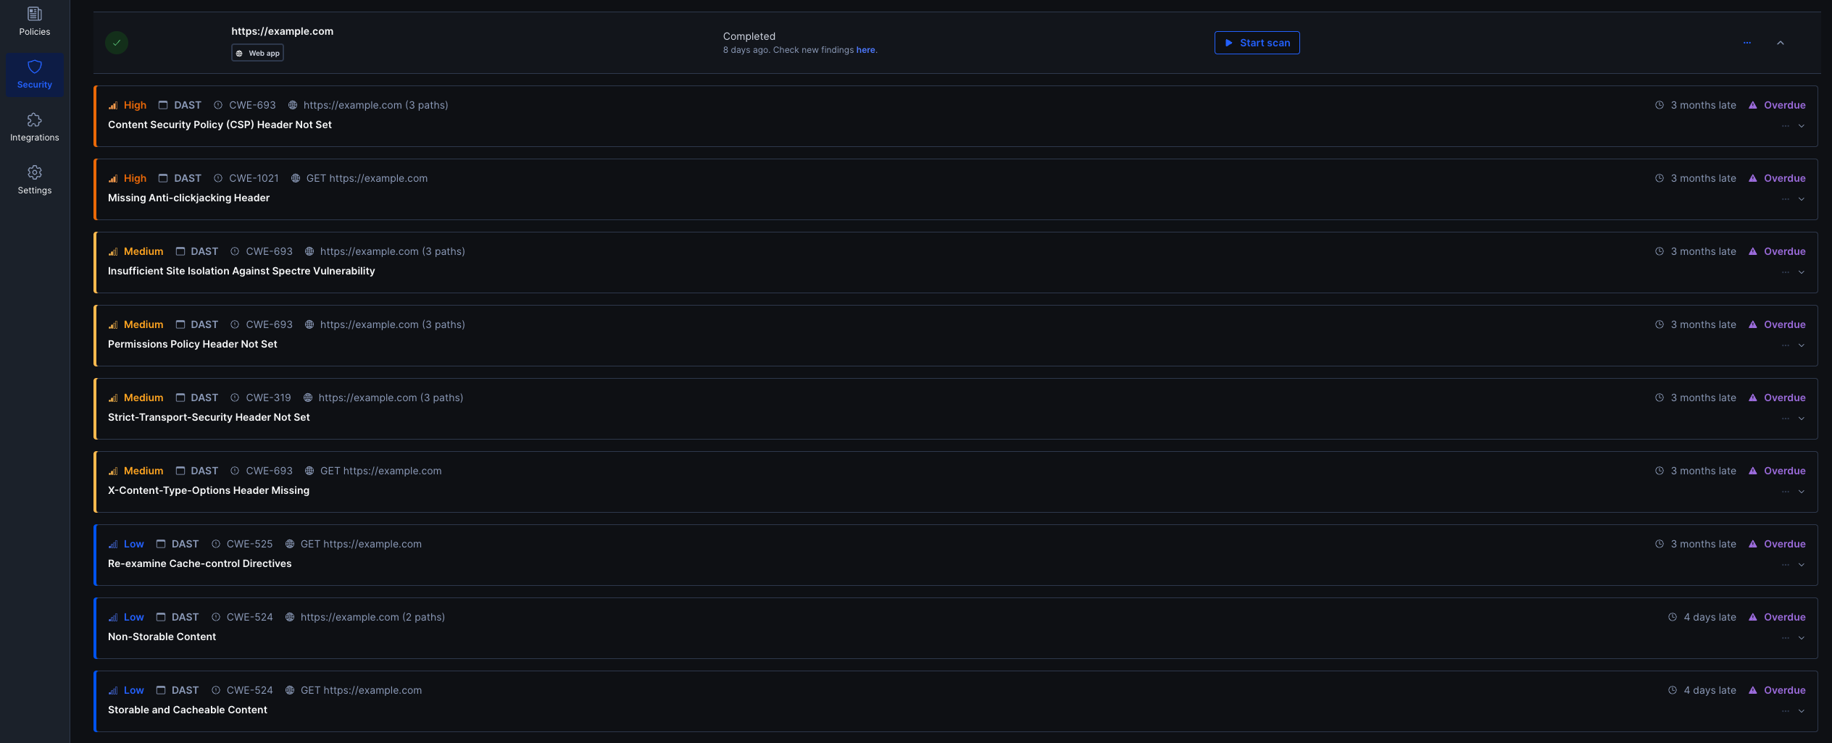Follow the 'here' link for new findings
Image resolution: width=1832 pixels, height=743 pixels.
tap(865, 50)
